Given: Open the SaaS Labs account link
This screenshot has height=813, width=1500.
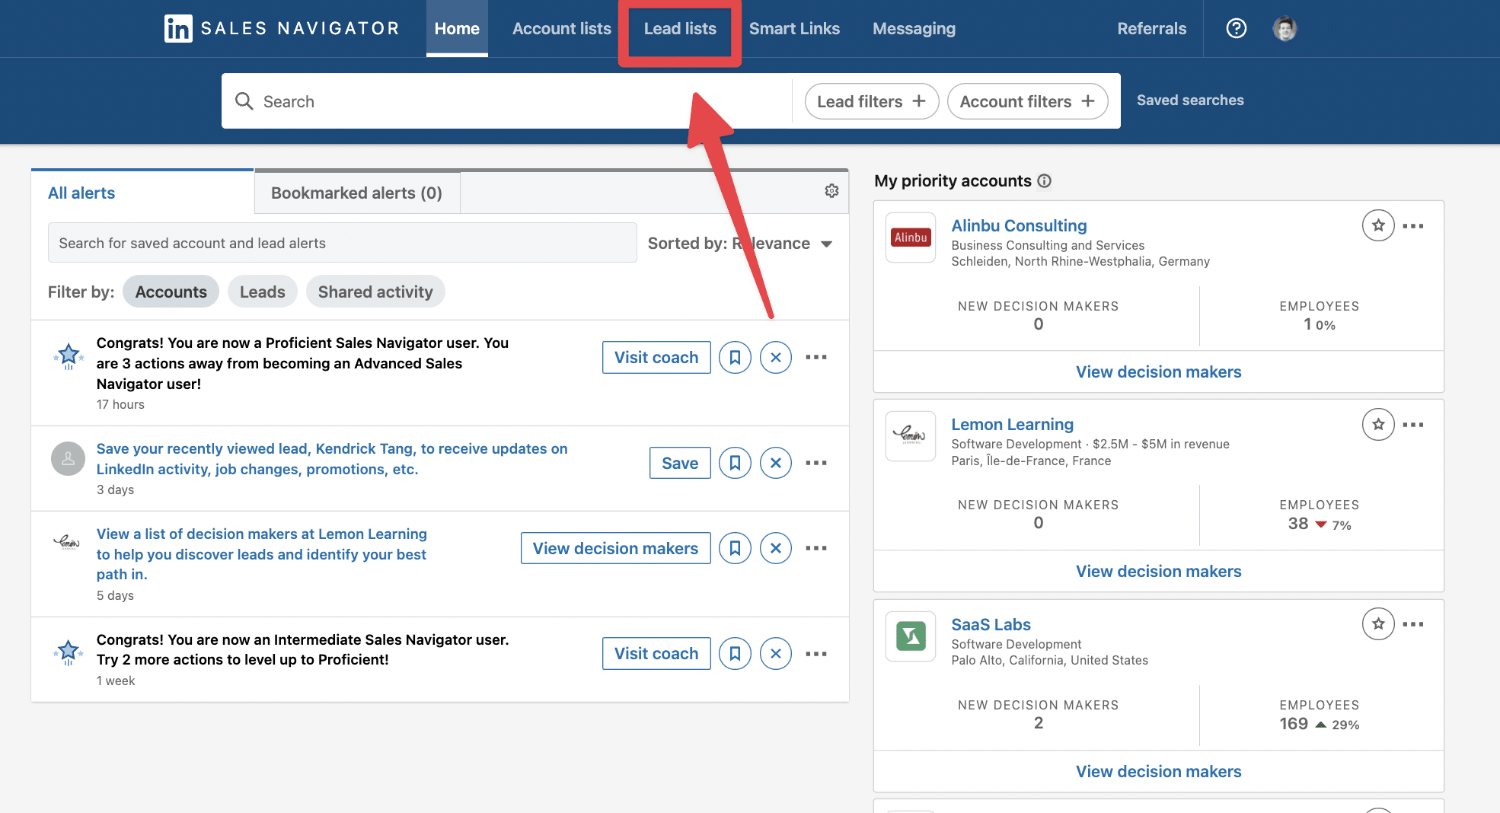Looking at the screenshot, I should [x=991, y=625].
